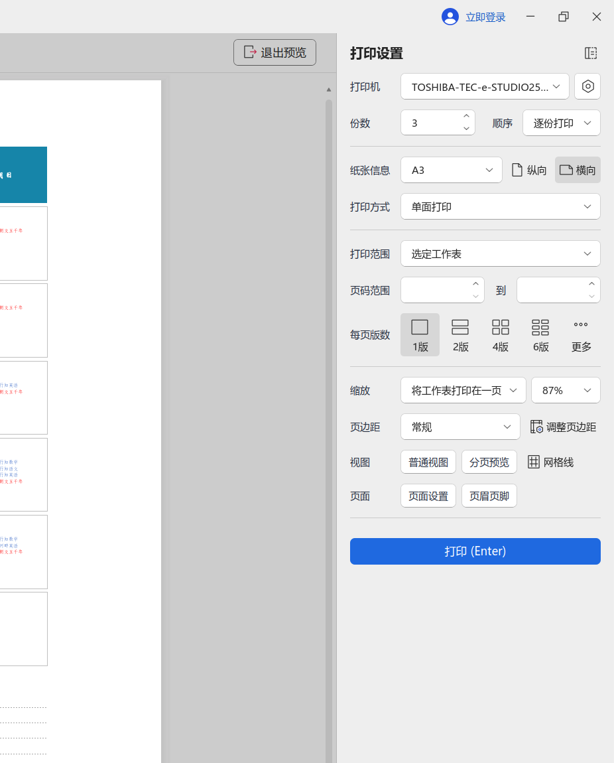Switch to 分页预览 page break preview
The image size is (614, 763).
coord(489,462)
